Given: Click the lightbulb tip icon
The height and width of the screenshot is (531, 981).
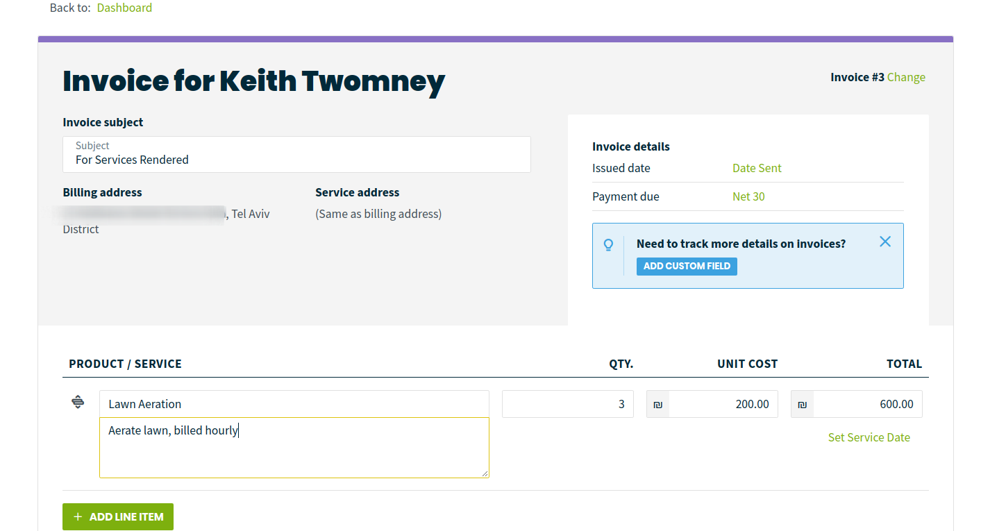Looking at the screenshot, I should click(x=608, y=245).
